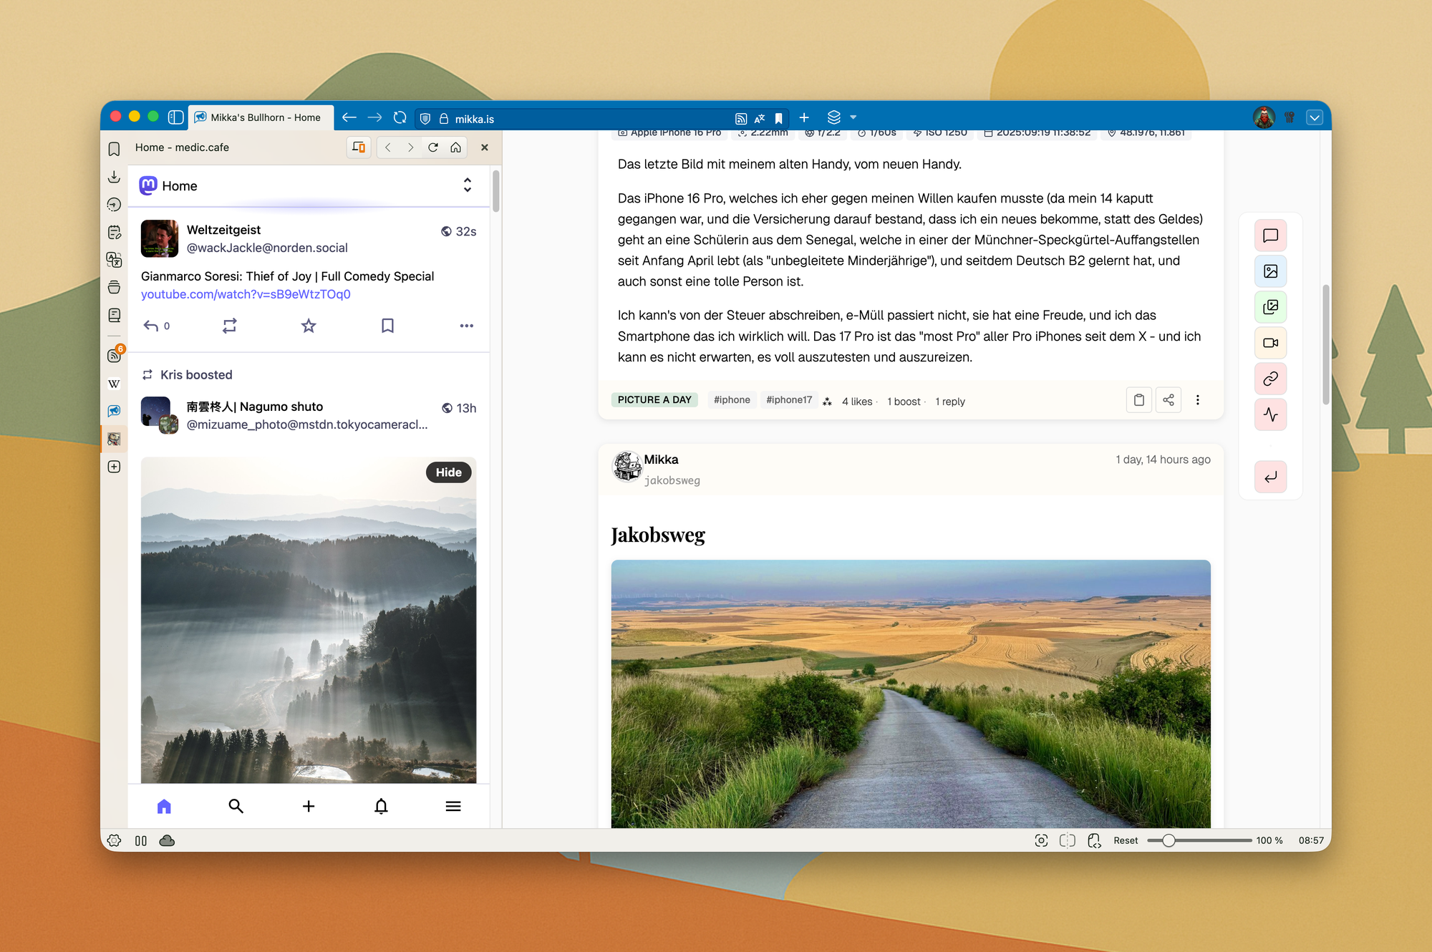Create a new note post with the speech-bubble button
This screenshot has width=1432, height=952.
coord(1271,235)
